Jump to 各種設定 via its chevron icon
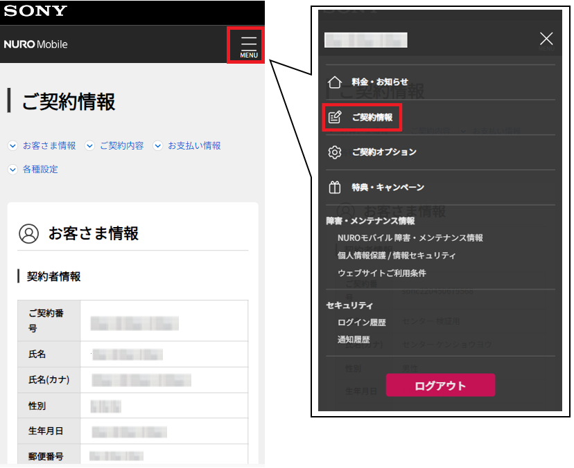This screenshot has height=468, width=574. 12,170
